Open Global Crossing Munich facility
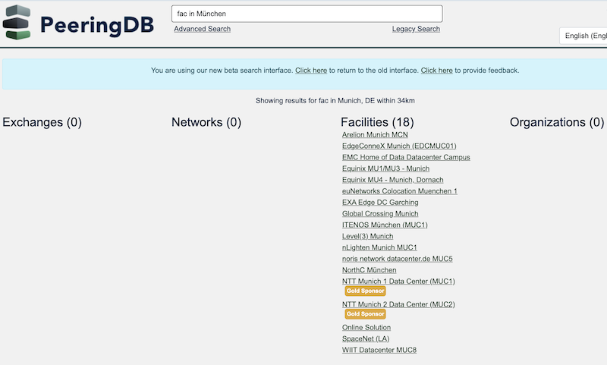Viewport: 607px width, 365px height. [380, 213]
